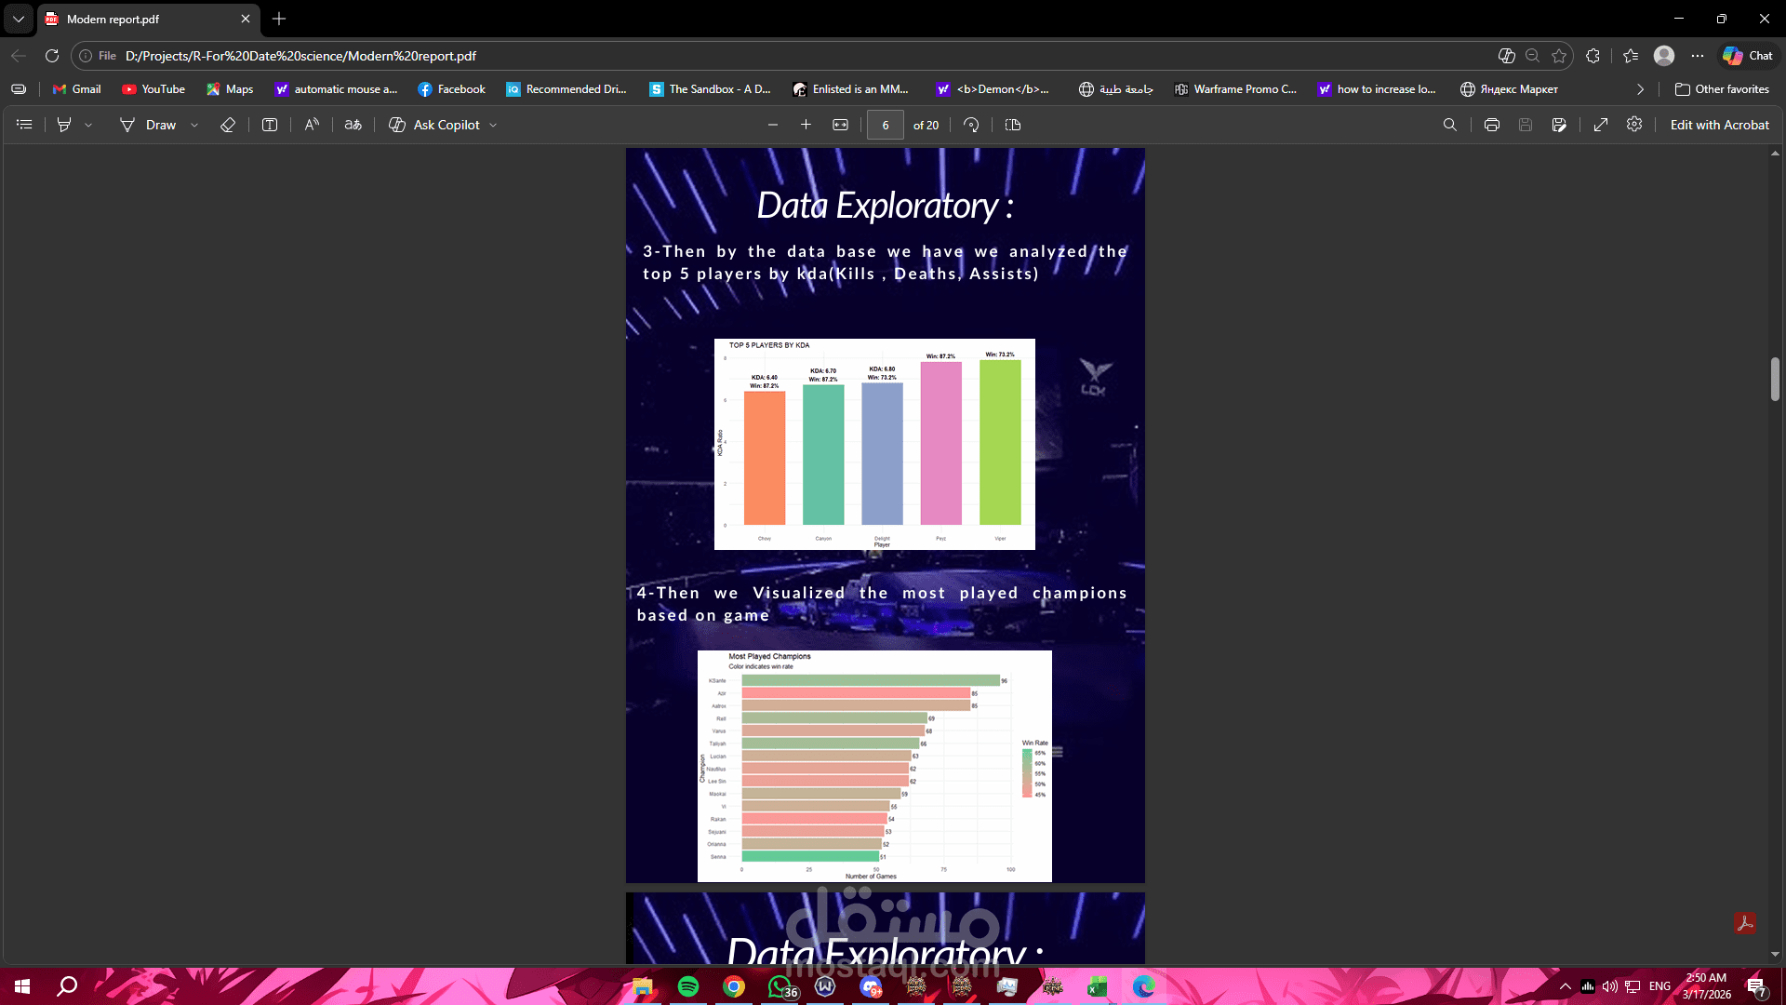Expand the Highlight color dropdown

coord(88,125)
